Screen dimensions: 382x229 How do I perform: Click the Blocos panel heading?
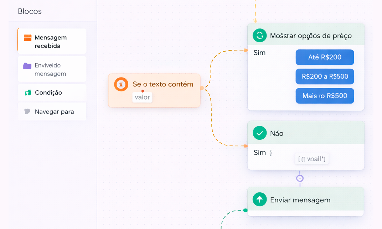pyautogui.click(x=30, y=11)
